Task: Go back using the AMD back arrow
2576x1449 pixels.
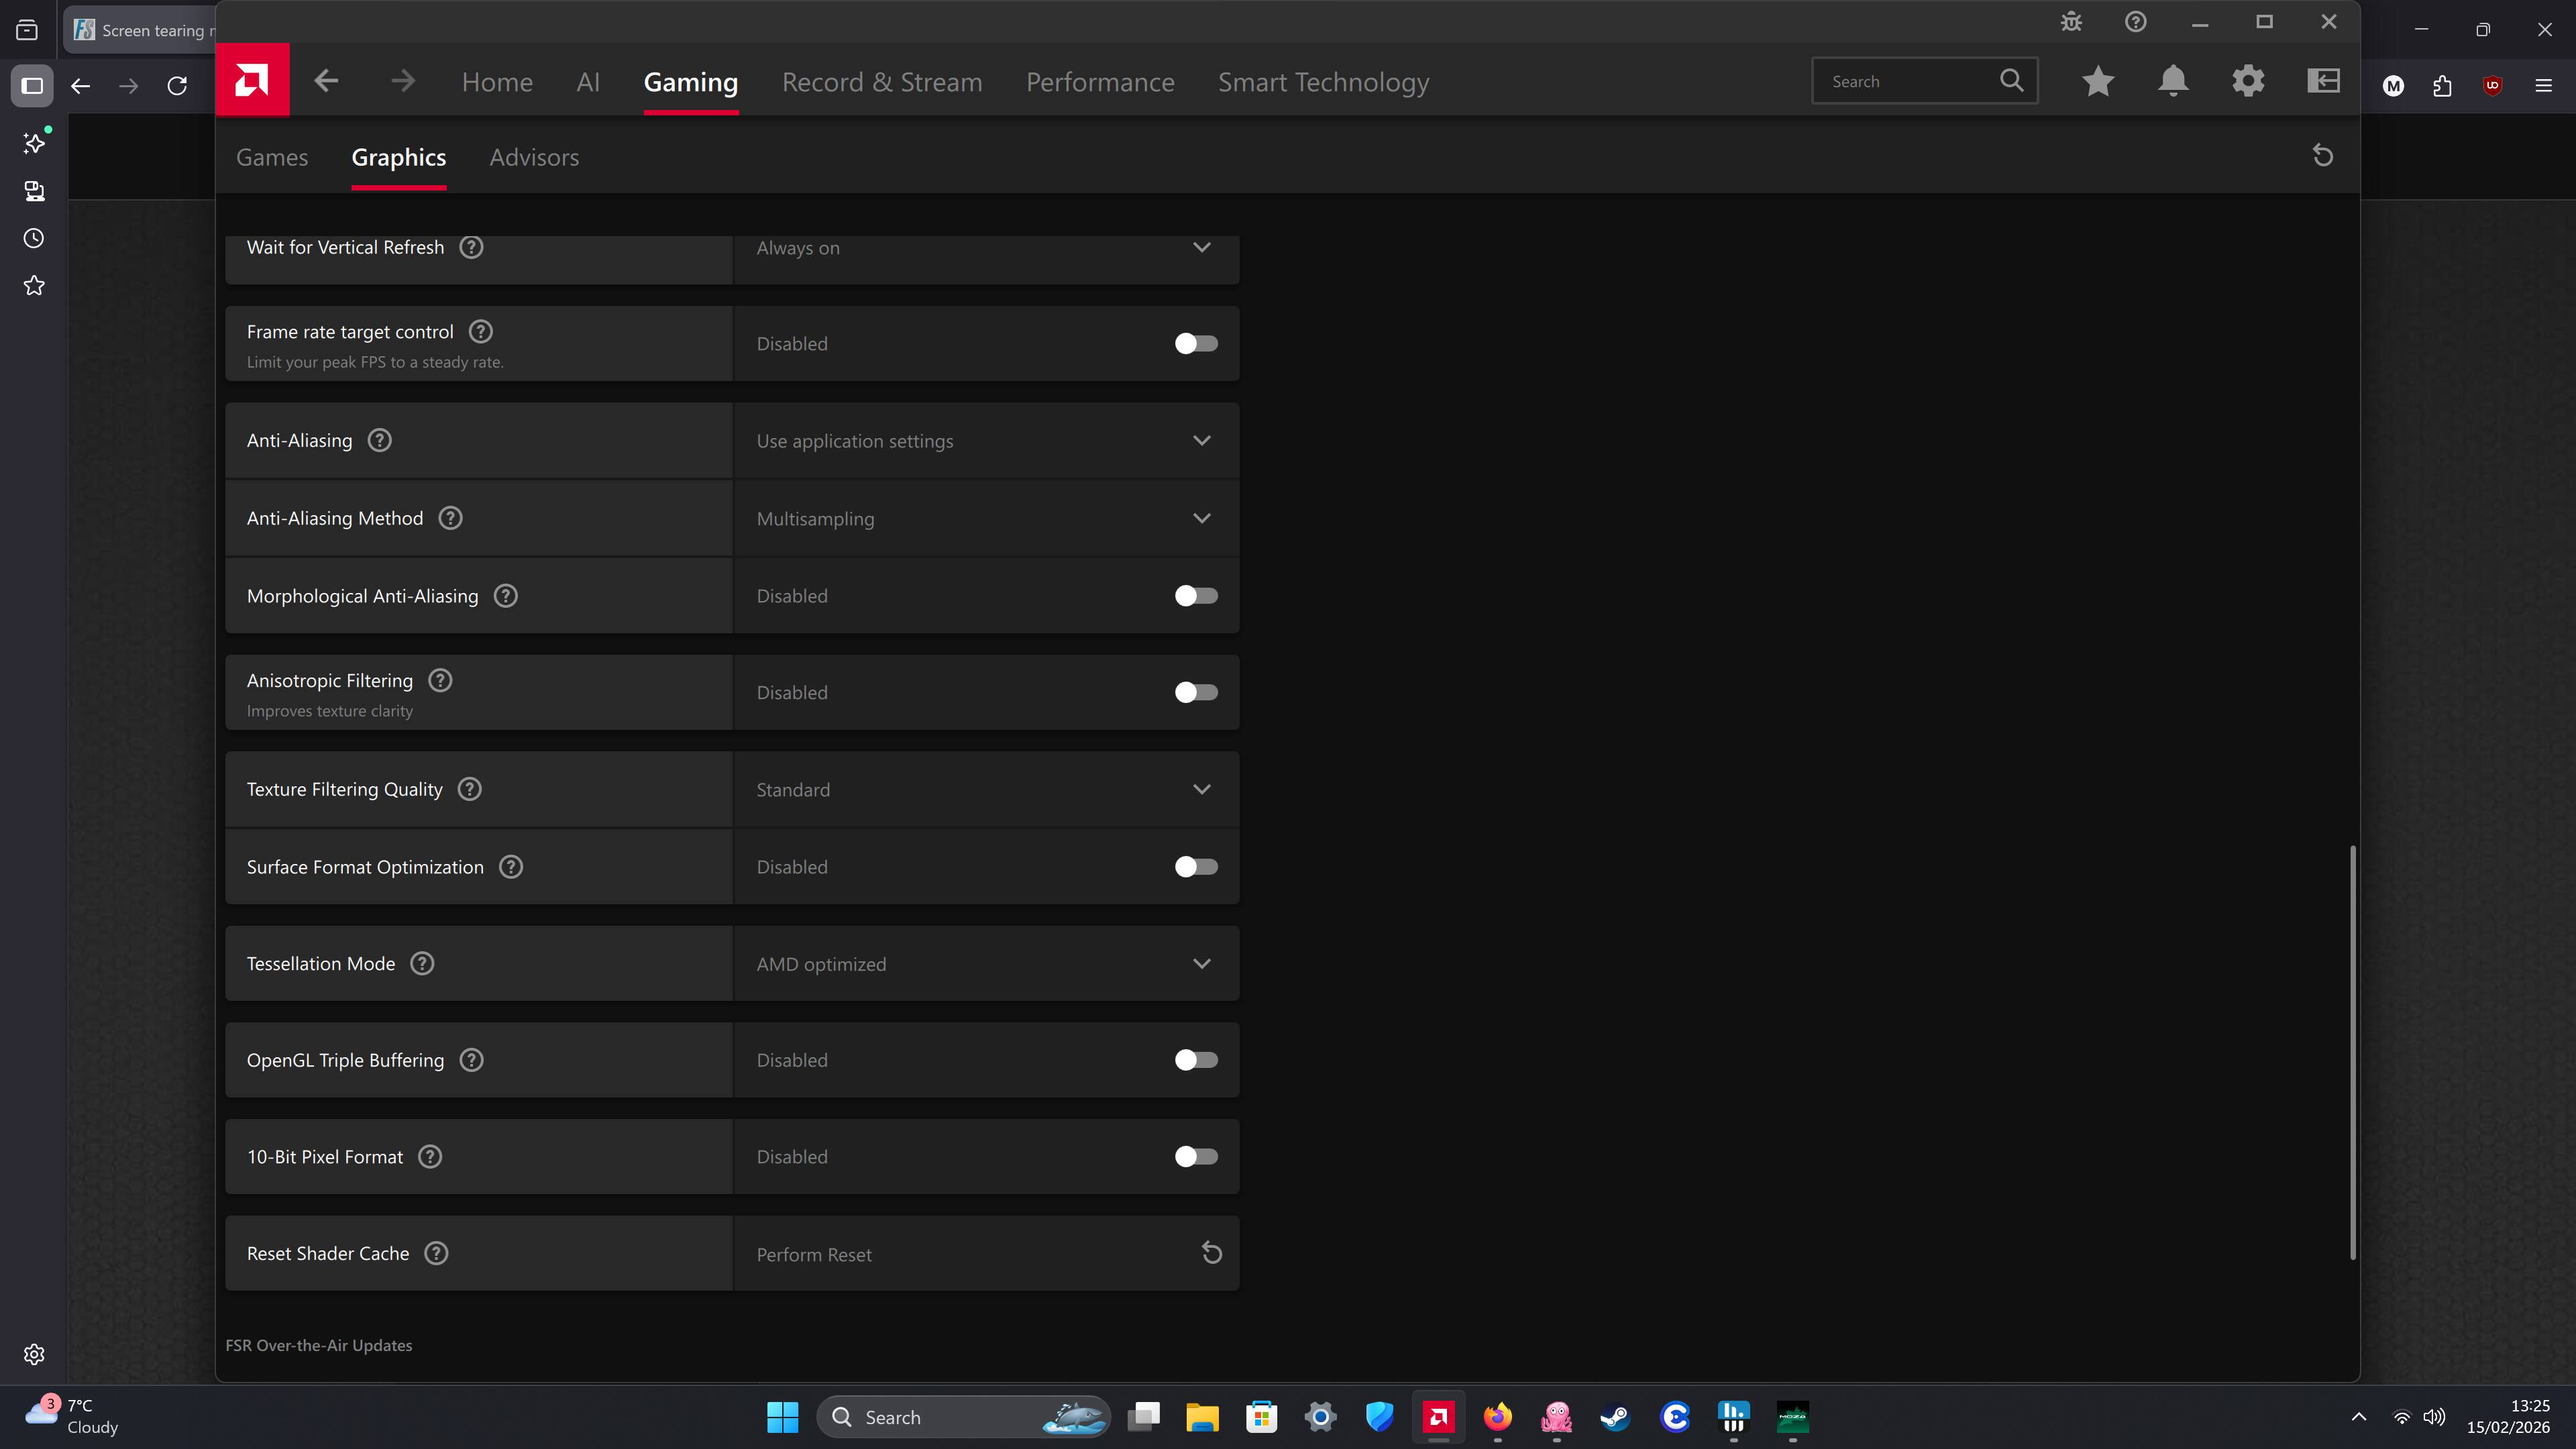Action: [326, 81]
